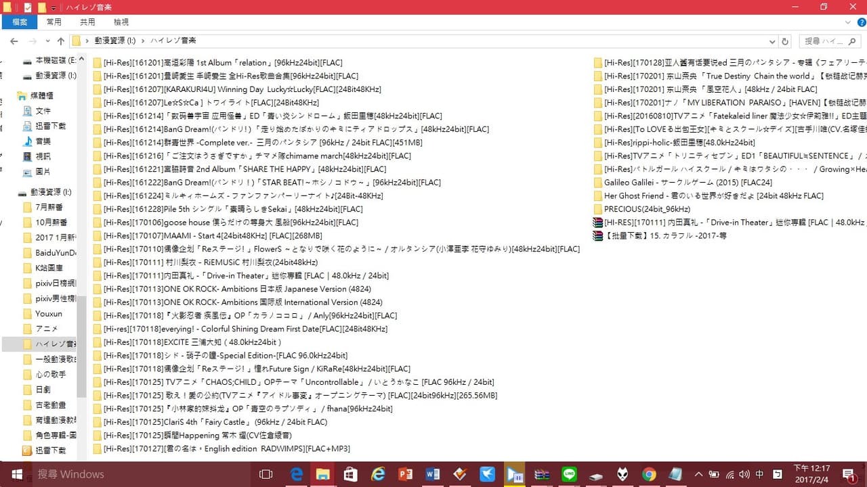Viewport: 867px width, 487px height.
Task: Expand the ribbon with the chevron
Action: click(x=847, y=22)
